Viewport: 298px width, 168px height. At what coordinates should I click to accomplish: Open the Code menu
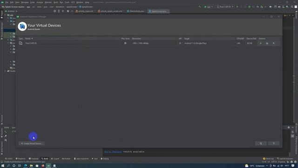[33, 2]
